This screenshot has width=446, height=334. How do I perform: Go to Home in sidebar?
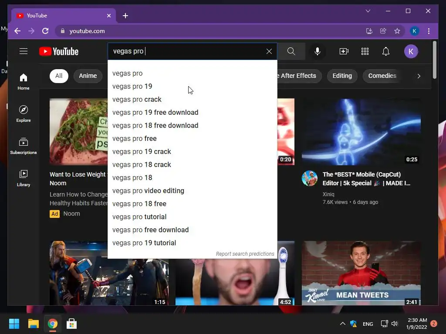(x=24, y=82)
